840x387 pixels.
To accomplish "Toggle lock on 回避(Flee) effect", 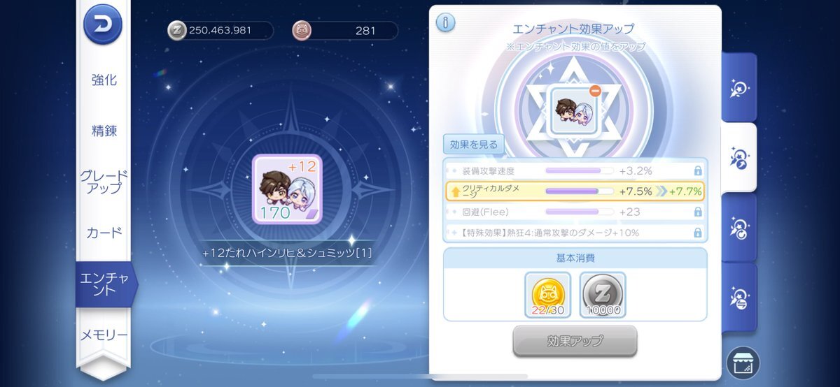I will point(697,212).
